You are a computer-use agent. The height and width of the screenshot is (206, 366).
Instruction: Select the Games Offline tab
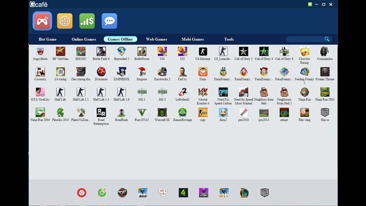[120, 39]
